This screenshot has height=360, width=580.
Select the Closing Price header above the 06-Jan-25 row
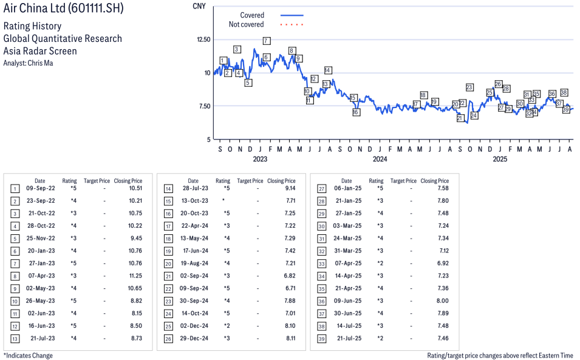[435, 181]
